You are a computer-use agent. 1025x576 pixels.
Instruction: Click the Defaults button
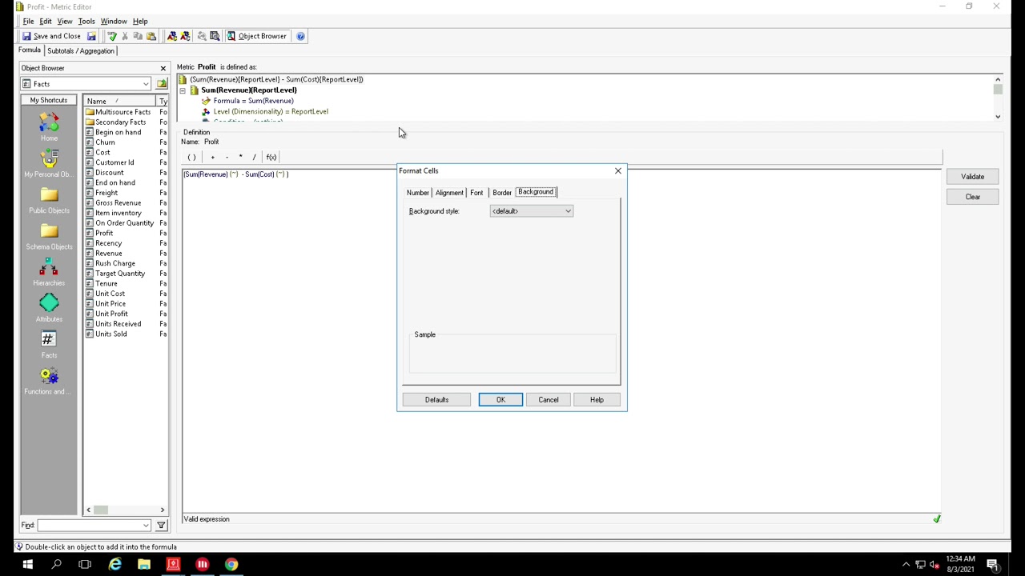tap(436, 400)
